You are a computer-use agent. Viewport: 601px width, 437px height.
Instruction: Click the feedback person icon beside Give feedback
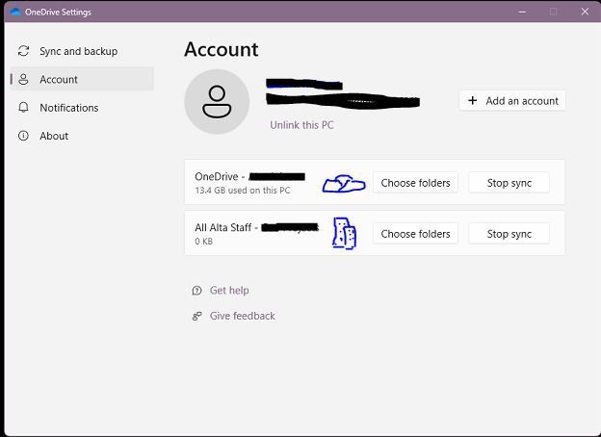tap(196, 317)
